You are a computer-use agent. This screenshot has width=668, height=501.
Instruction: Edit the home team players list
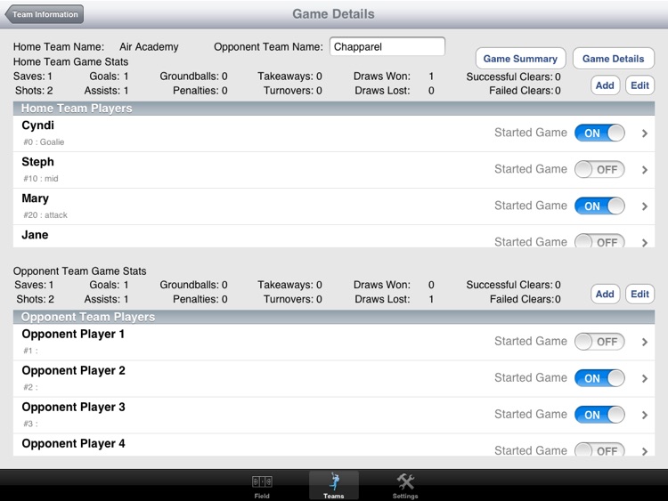pyautogui.click(x=639, y=85)
